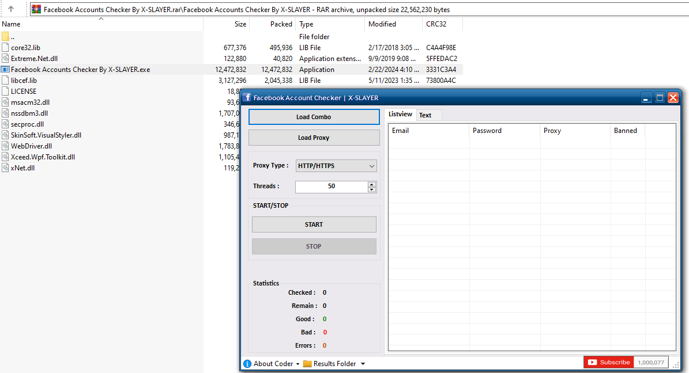Click the blue info icon beside About Coder
This screenshot has width=689, height=373.
point(247,364)
